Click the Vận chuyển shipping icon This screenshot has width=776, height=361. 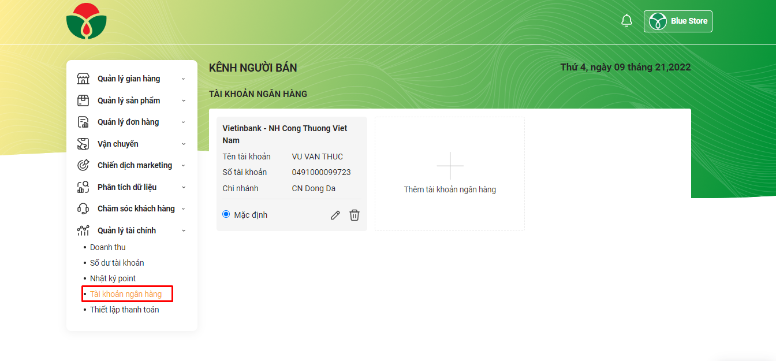pos(83,144)
